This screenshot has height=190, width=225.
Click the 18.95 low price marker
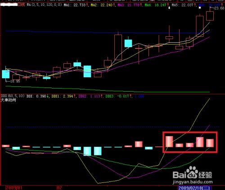(15, 81)
